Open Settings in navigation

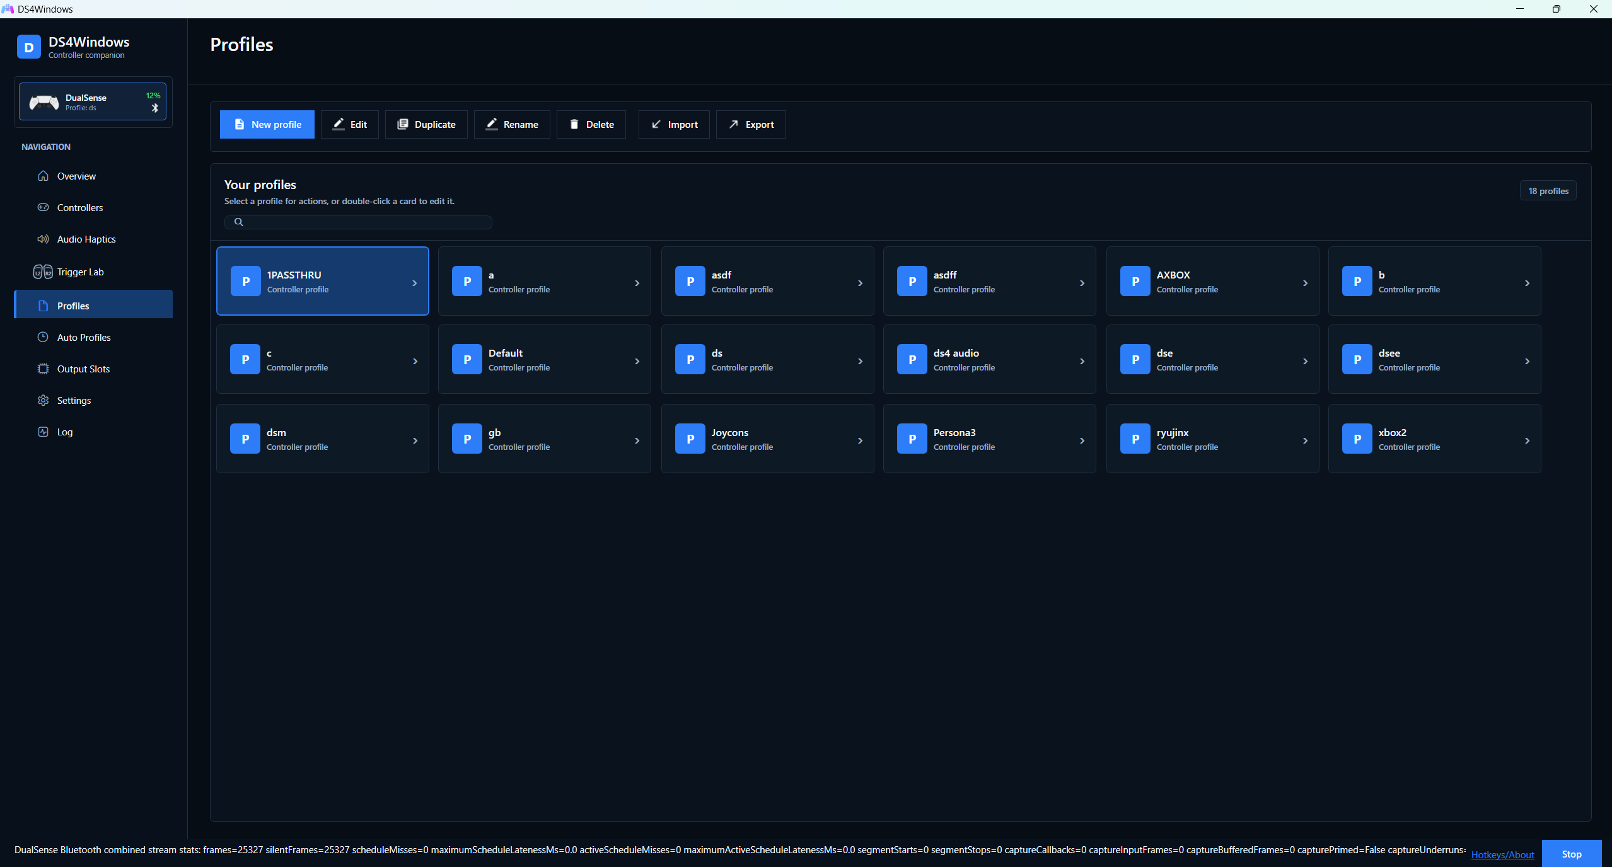93,400
